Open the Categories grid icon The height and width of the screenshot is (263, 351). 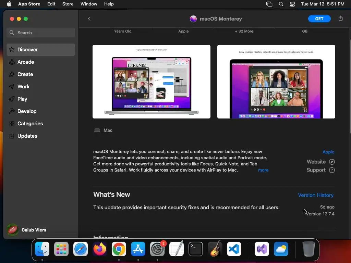[x=12, y=123]
